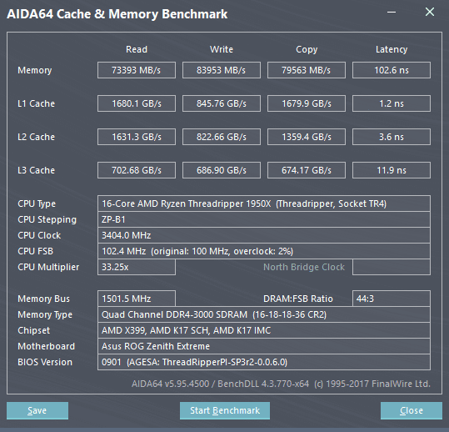
Task: Click BIOS Version field 0901
Action: pyautogui.click(x=264, y=362)
